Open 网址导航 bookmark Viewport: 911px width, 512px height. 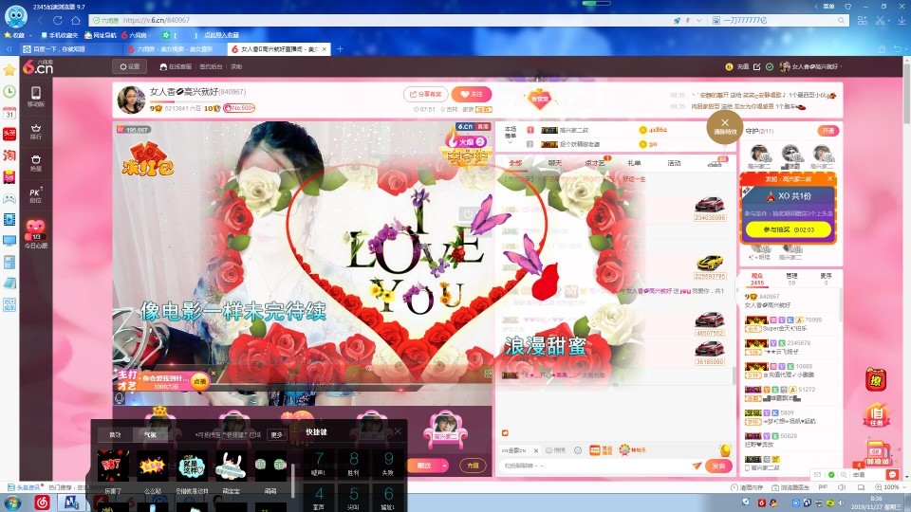101,35
